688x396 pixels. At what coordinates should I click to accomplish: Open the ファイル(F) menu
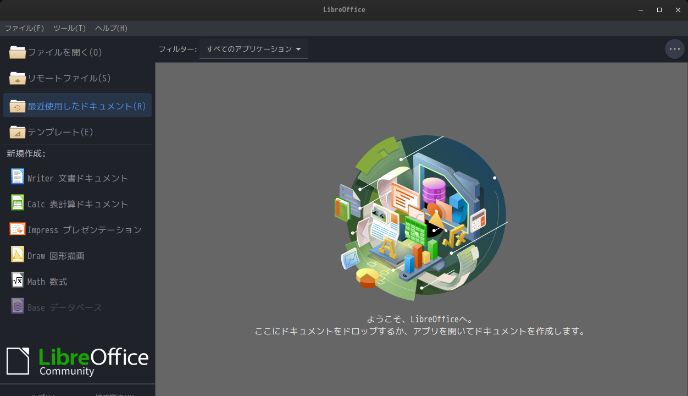tap(25, 28)
